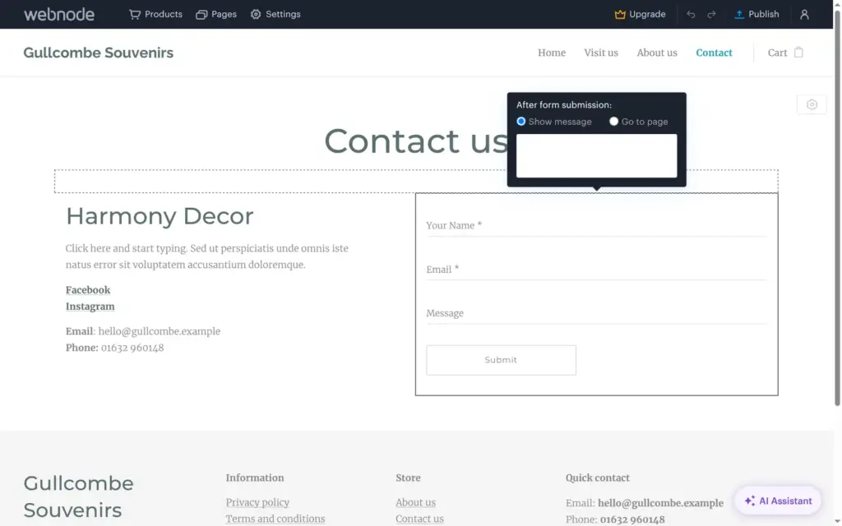
Task: Open the Cart
Action: point(785,53)
